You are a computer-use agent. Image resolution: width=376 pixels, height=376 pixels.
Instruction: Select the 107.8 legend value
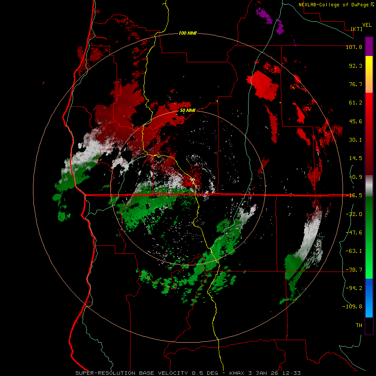tap(354, 47)
